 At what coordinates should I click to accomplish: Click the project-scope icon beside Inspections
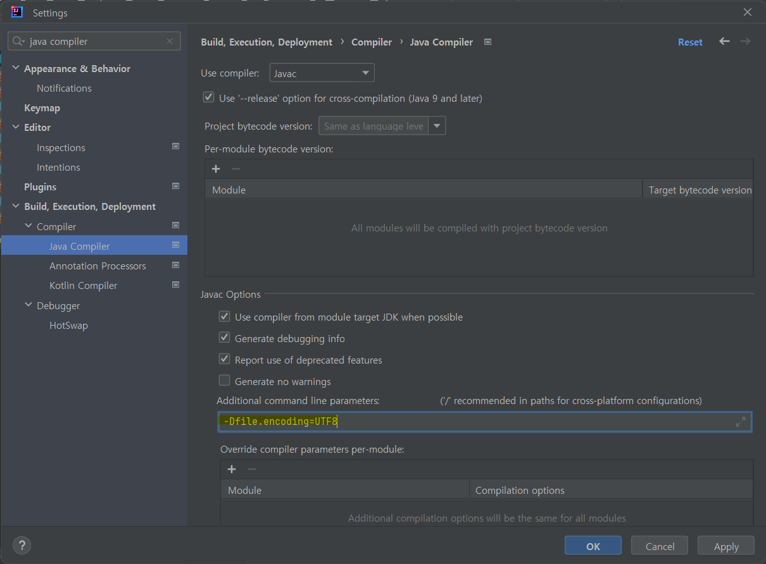pos(176,147)
